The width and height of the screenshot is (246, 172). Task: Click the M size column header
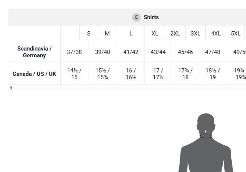click(x=107, y=34)
